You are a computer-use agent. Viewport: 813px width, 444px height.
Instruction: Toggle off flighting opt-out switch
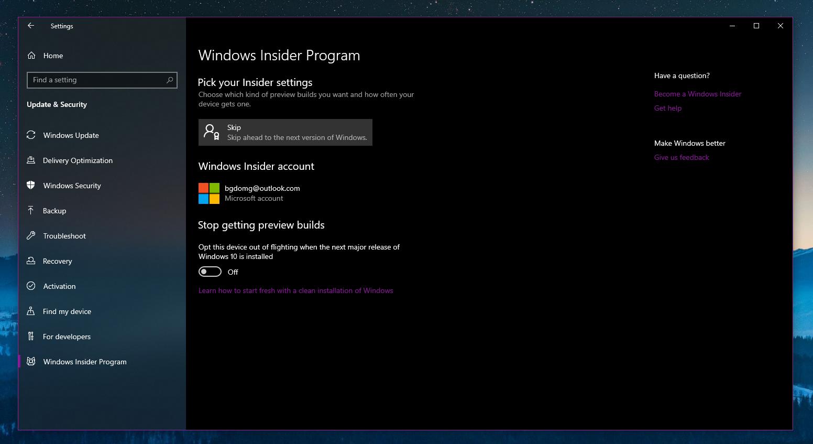(x=210, y=272)
